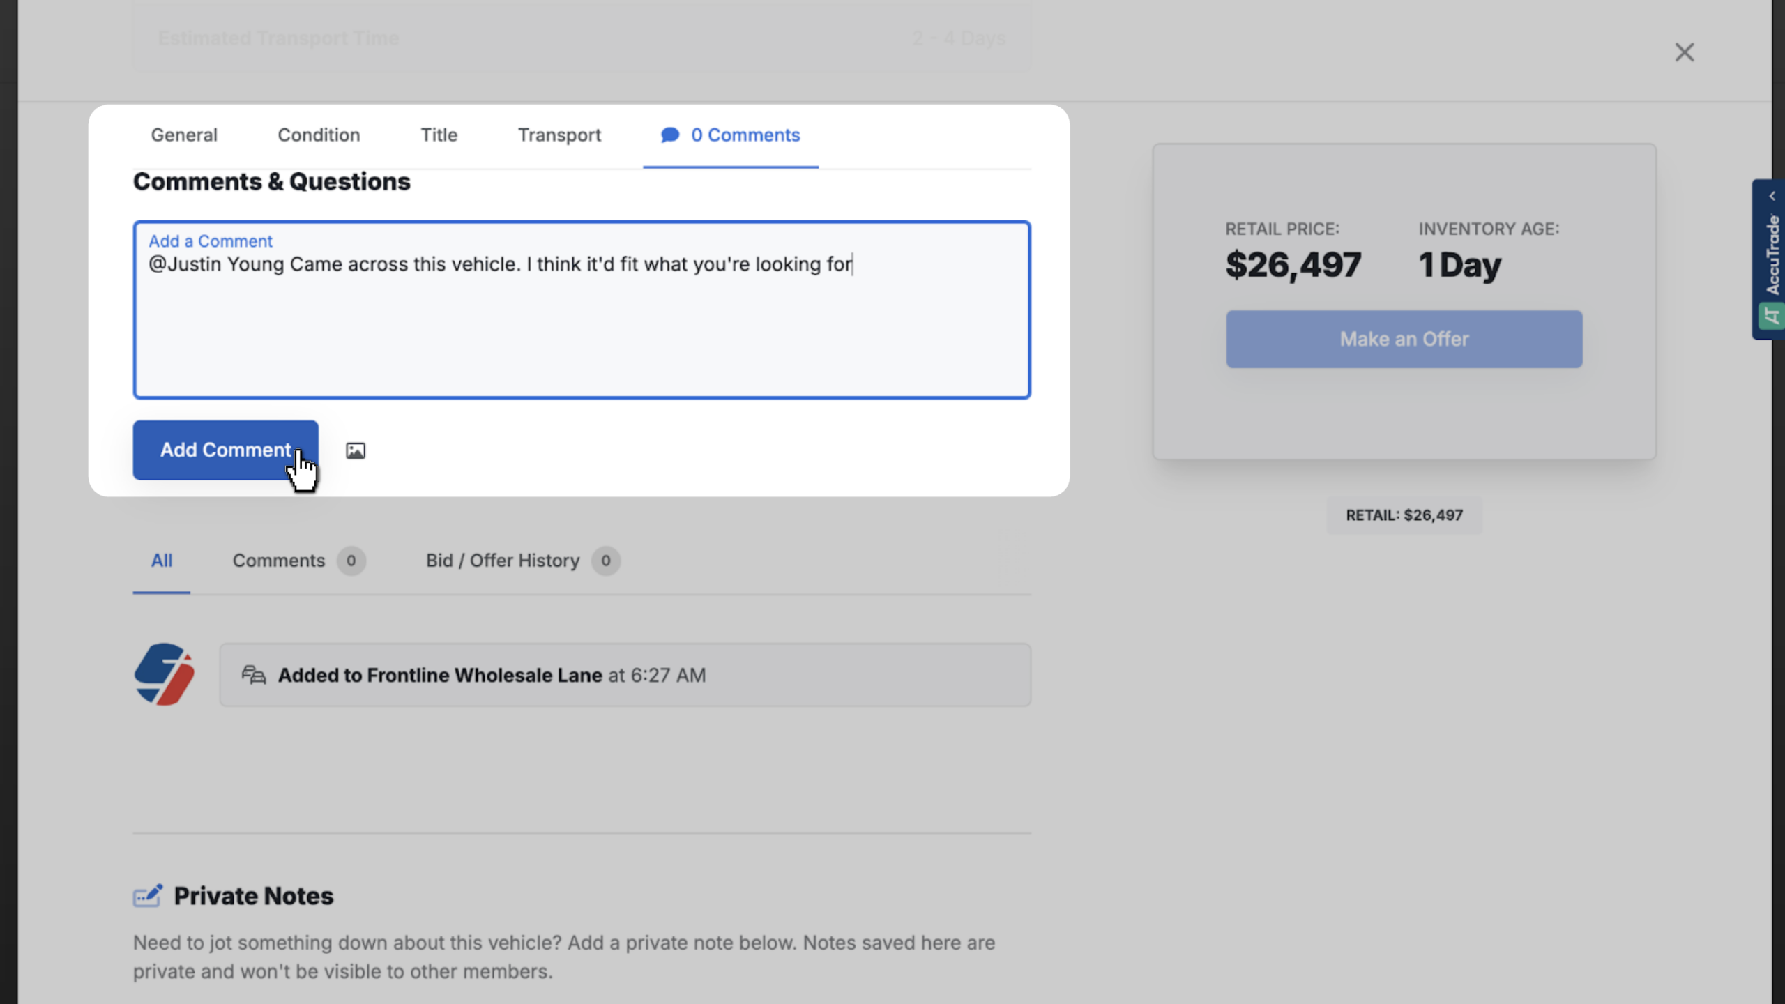Screen dimensions: 1785x1004
Task: Click the red and blue dealer logo avatar
Action: click(164, 674)
